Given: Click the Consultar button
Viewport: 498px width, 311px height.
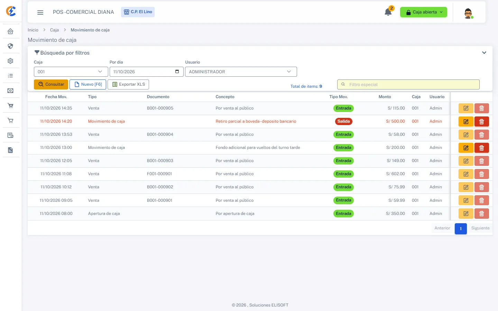Looking at the screenshot, I should click(x=51, y=84).
